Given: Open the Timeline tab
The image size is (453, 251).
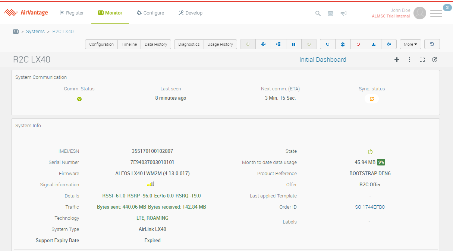Looking at the screenshot, I should point(129,44).
